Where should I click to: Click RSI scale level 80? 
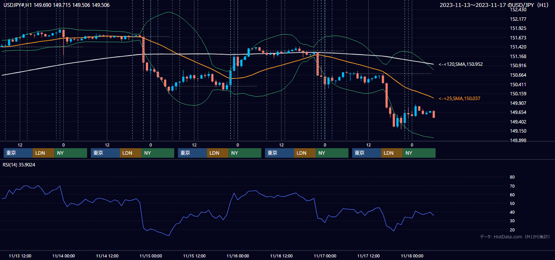[512, 177]
